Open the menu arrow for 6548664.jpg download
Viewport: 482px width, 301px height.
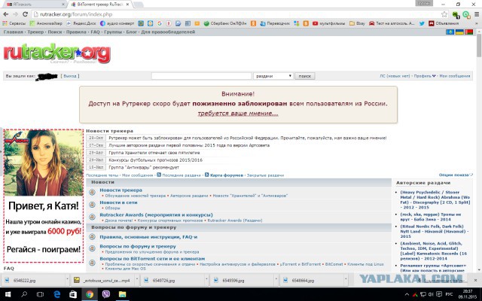coord(346,280)
